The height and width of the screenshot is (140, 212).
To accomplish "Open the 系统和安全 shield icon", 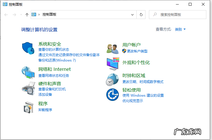I will point(28,48).
